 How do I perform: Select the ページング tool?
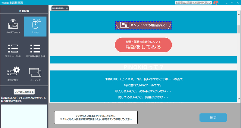pyautogui.click(x=35, y=74)
